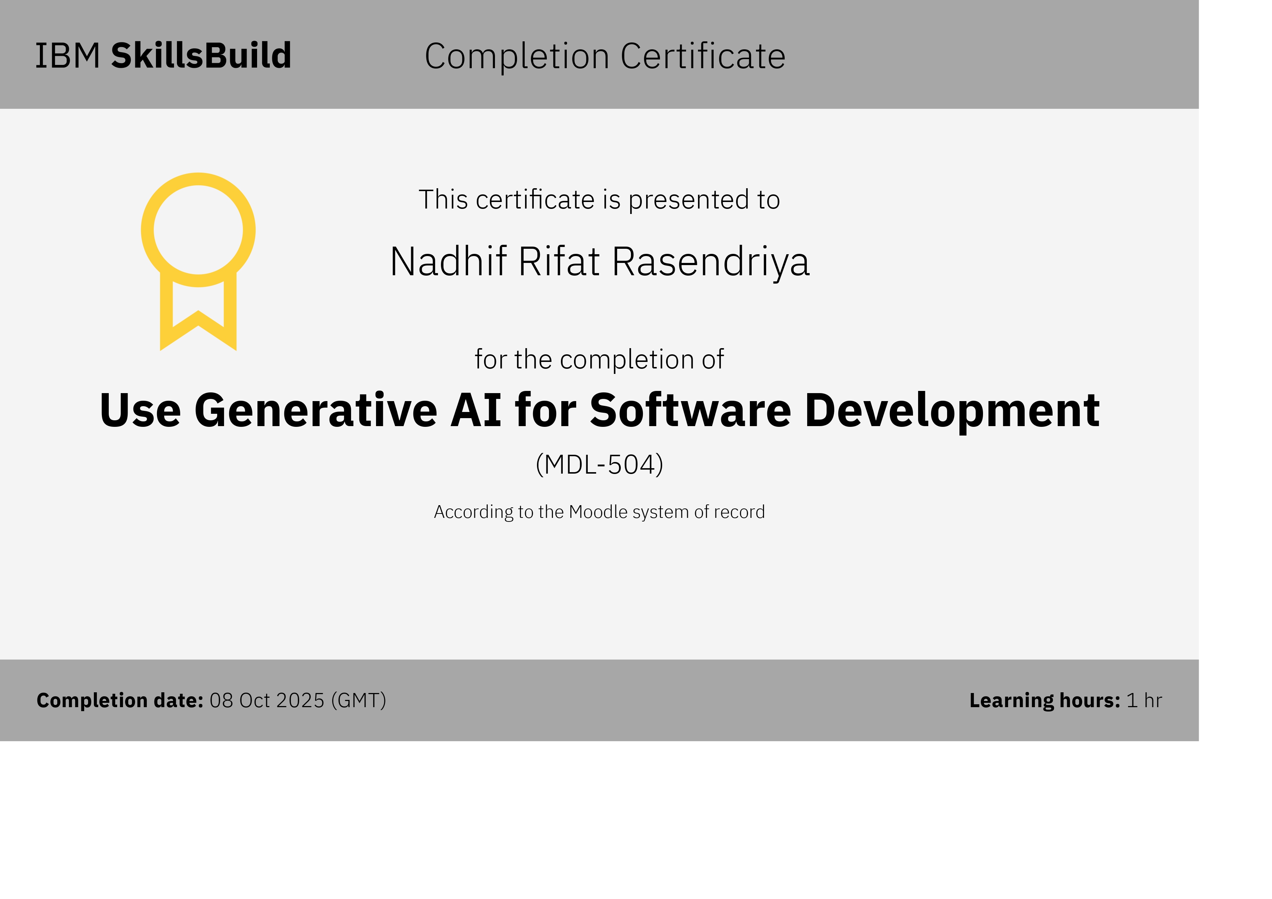The height and width of the screenshot is (899, 1272).
Task: Click the yellow award ribbon icon
Action: coord(198,261)
